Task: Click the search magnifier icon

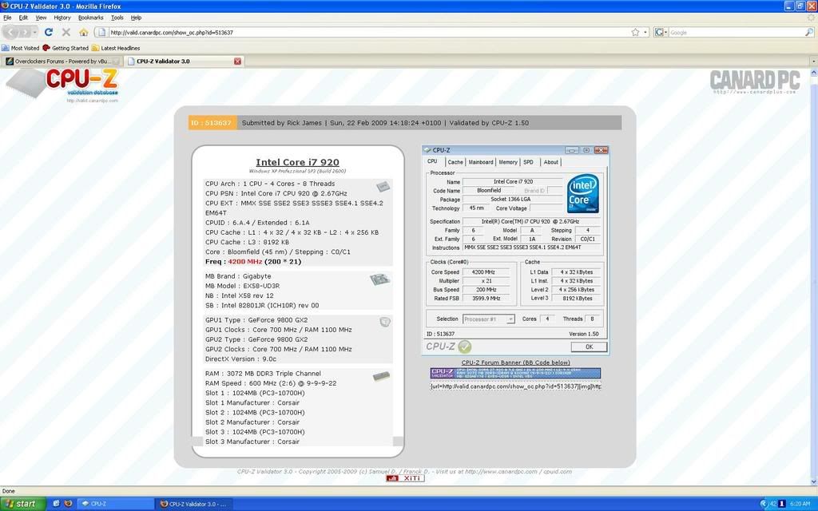Action: (808, 32)
